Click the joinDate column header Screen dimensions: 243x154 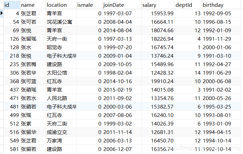click(122, 5)
